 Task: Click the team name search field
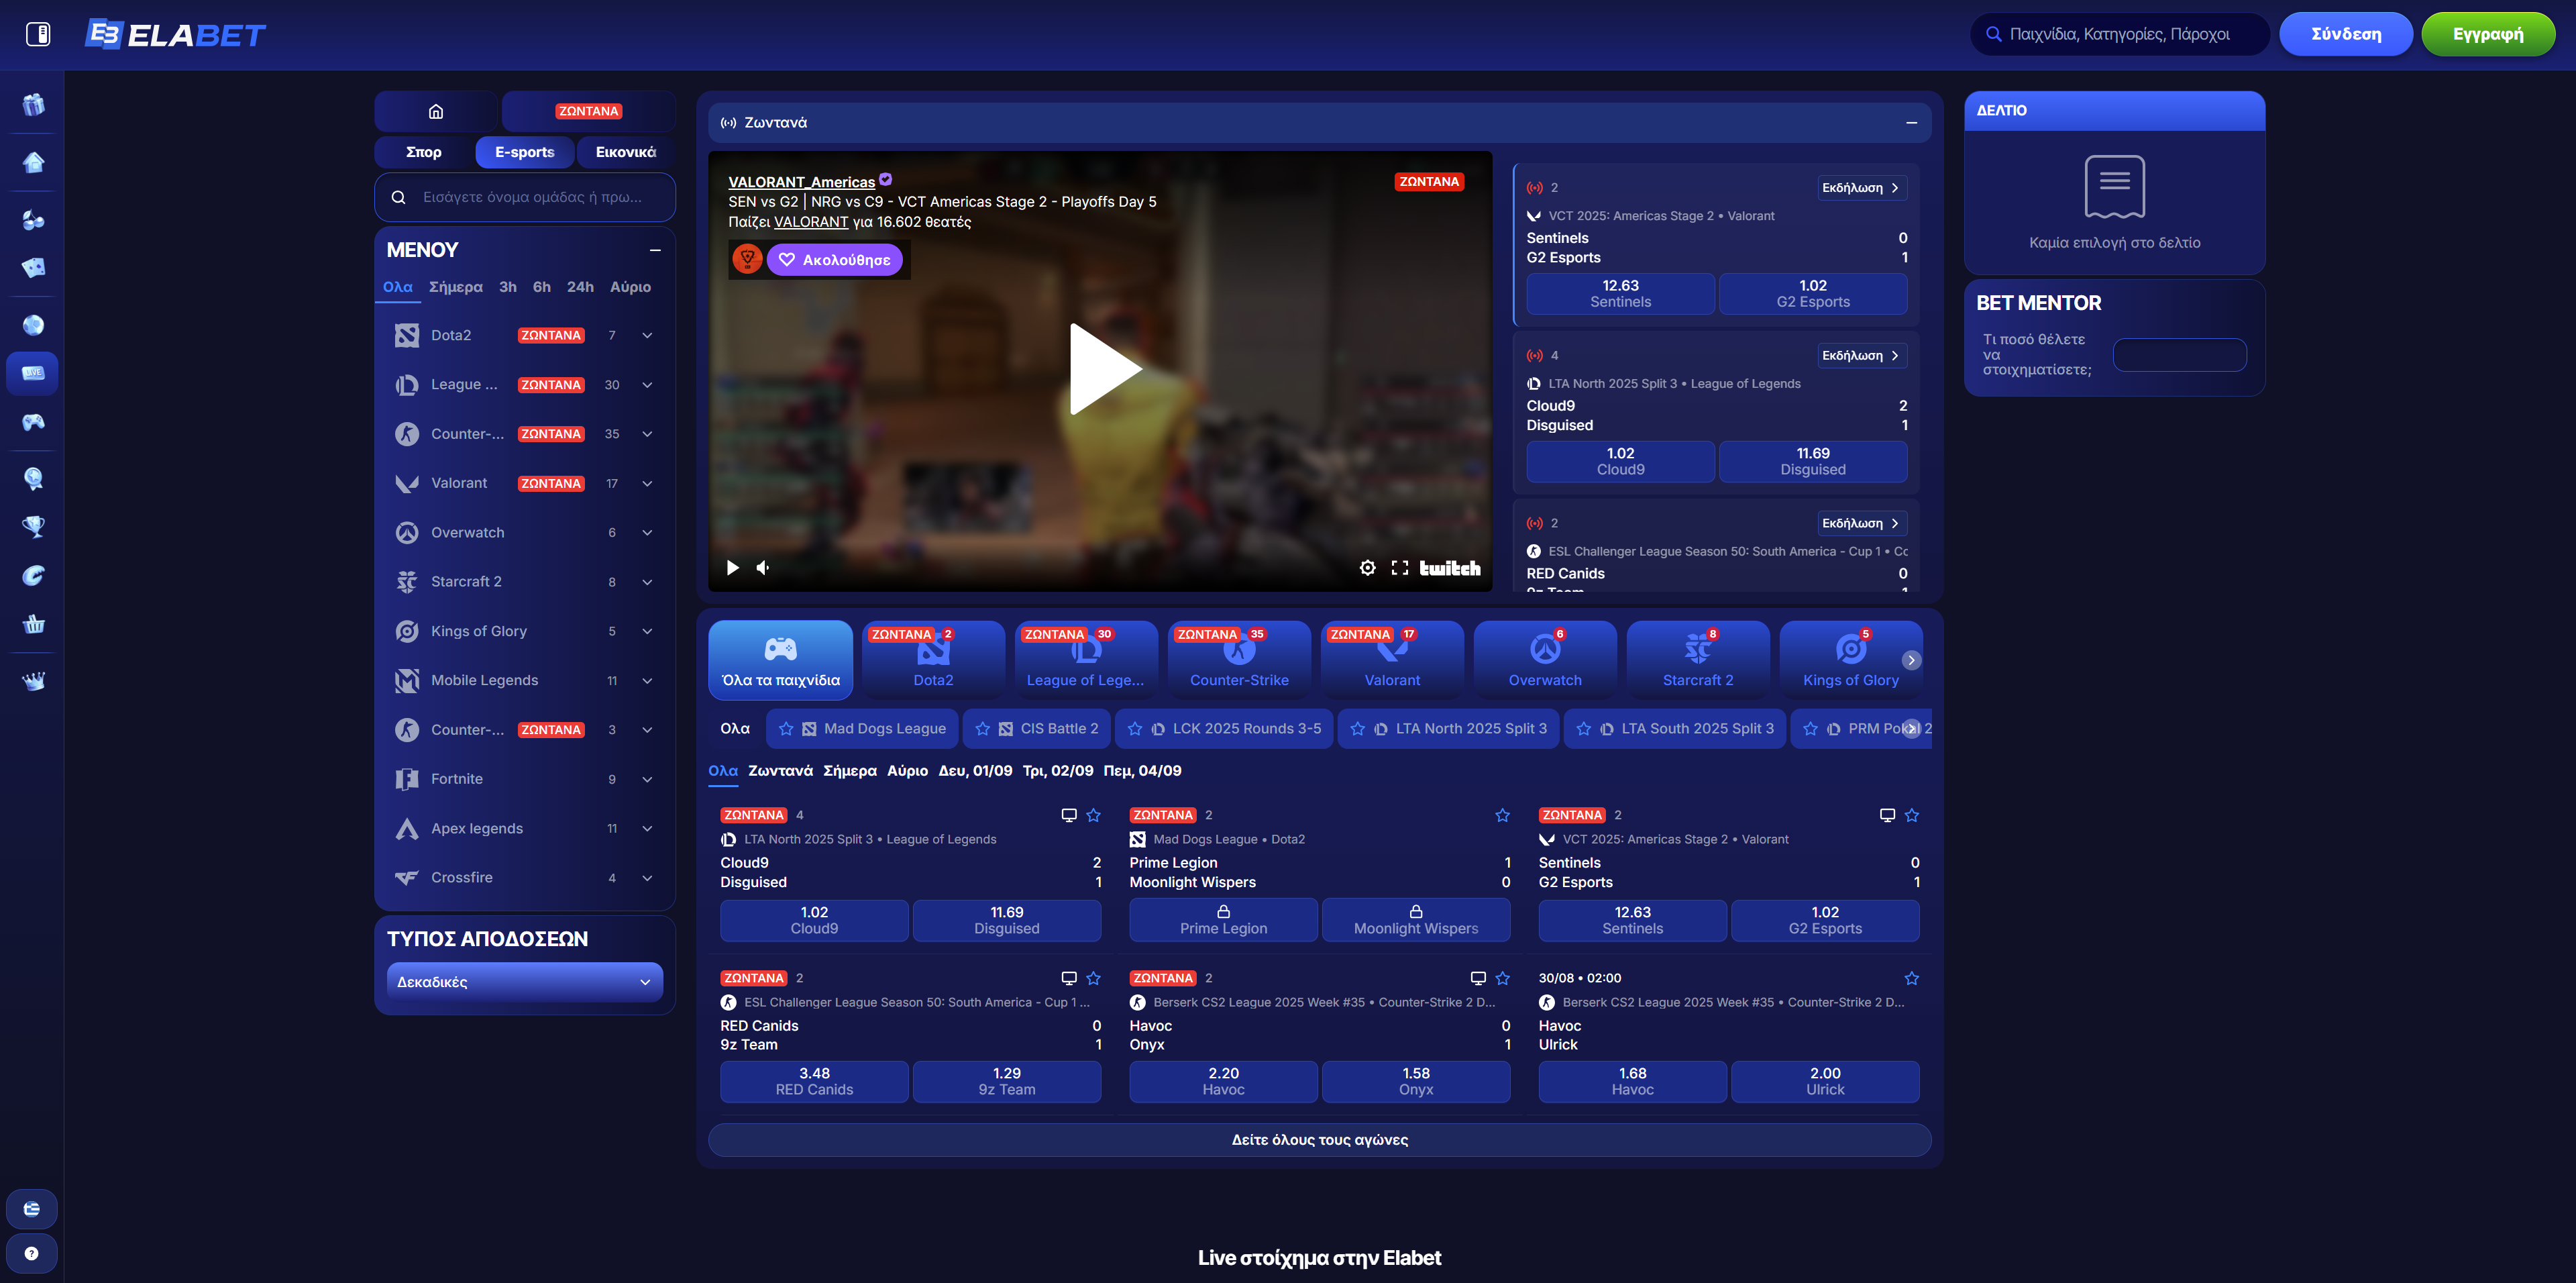(x=525, y=197)
